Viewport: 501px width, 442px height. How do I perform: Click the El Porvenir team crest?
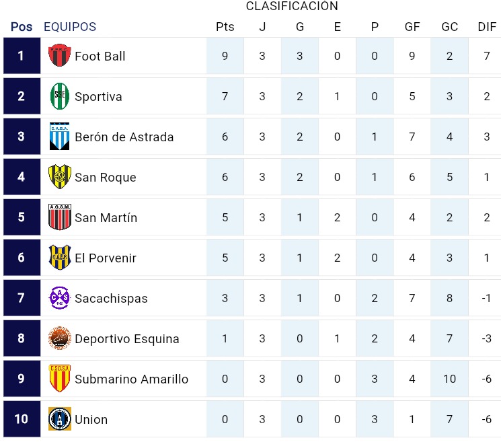pos(60,258)
